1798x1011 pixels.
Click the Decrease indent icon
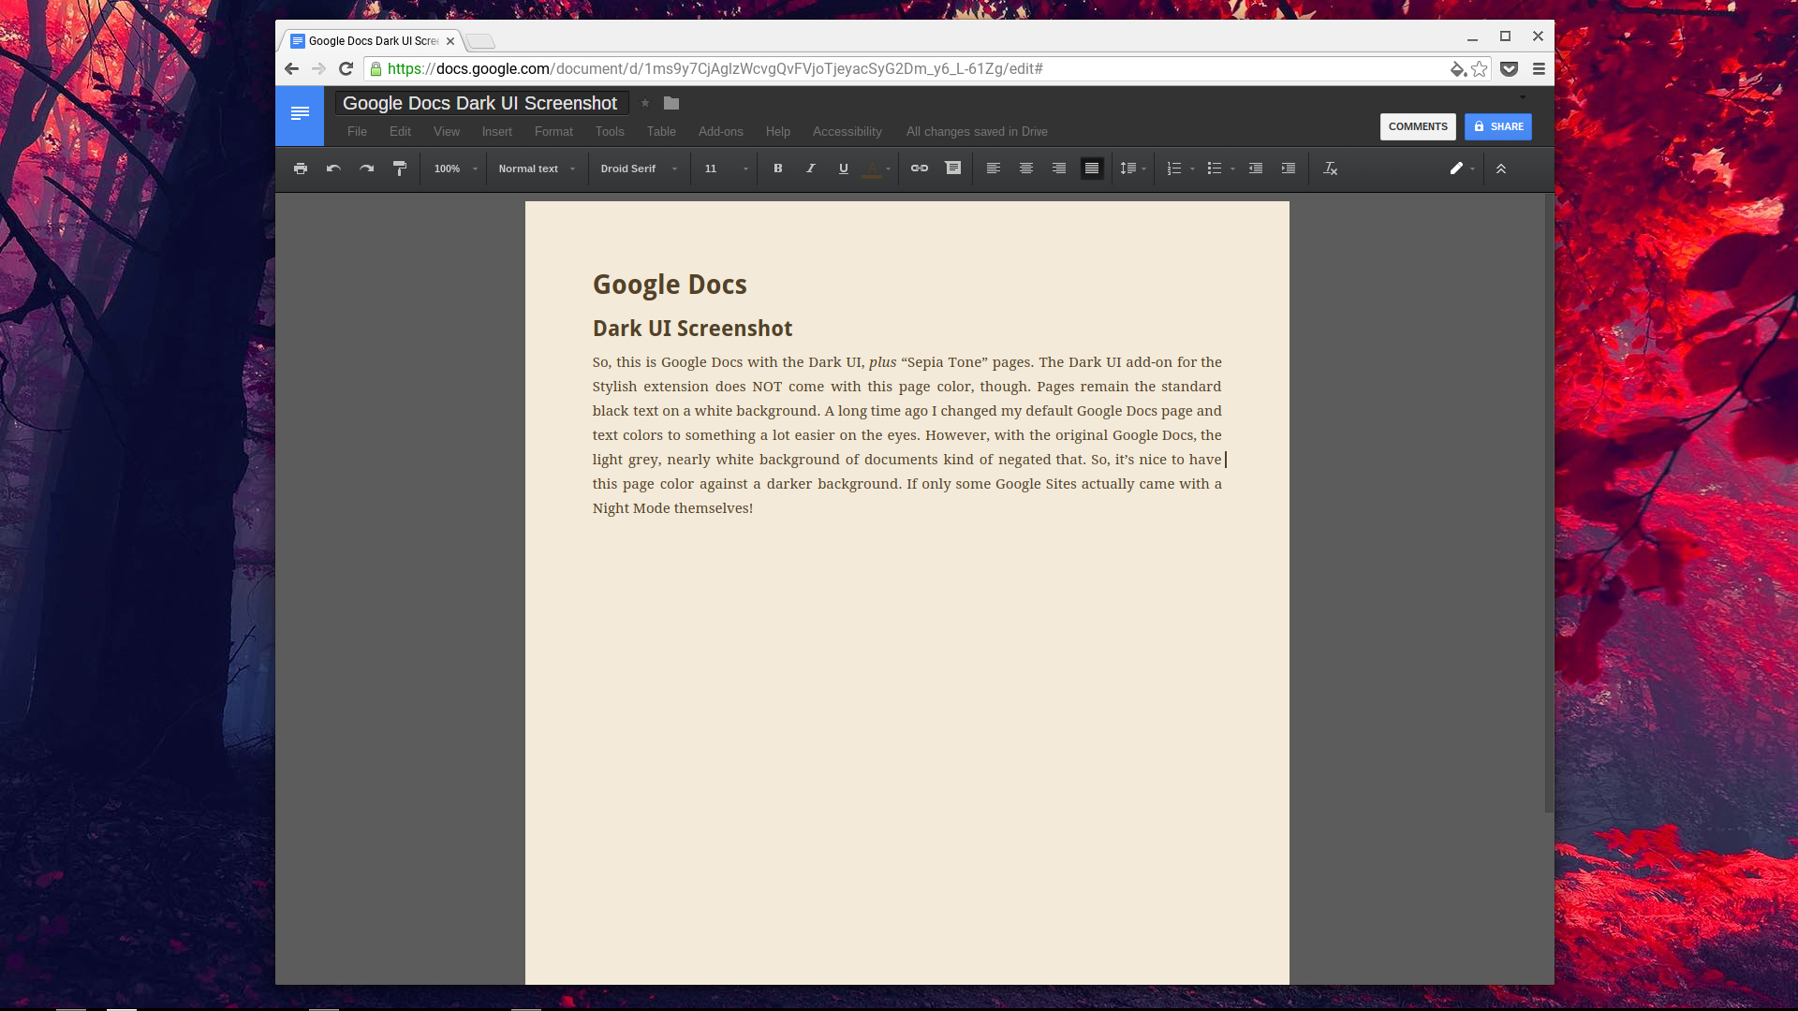coord(1256,168)
